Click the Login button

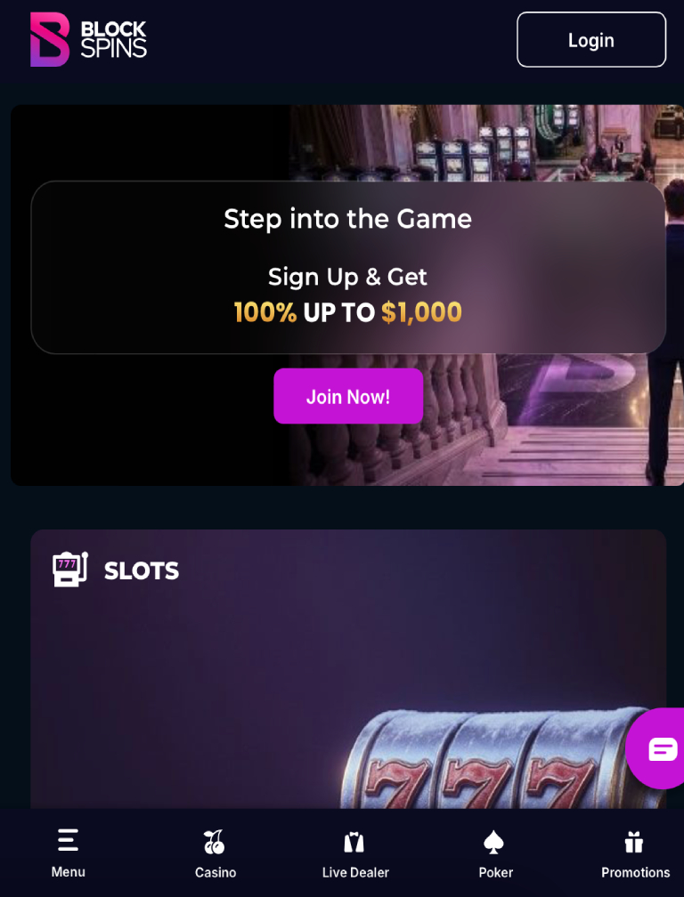tap(591, 39)
